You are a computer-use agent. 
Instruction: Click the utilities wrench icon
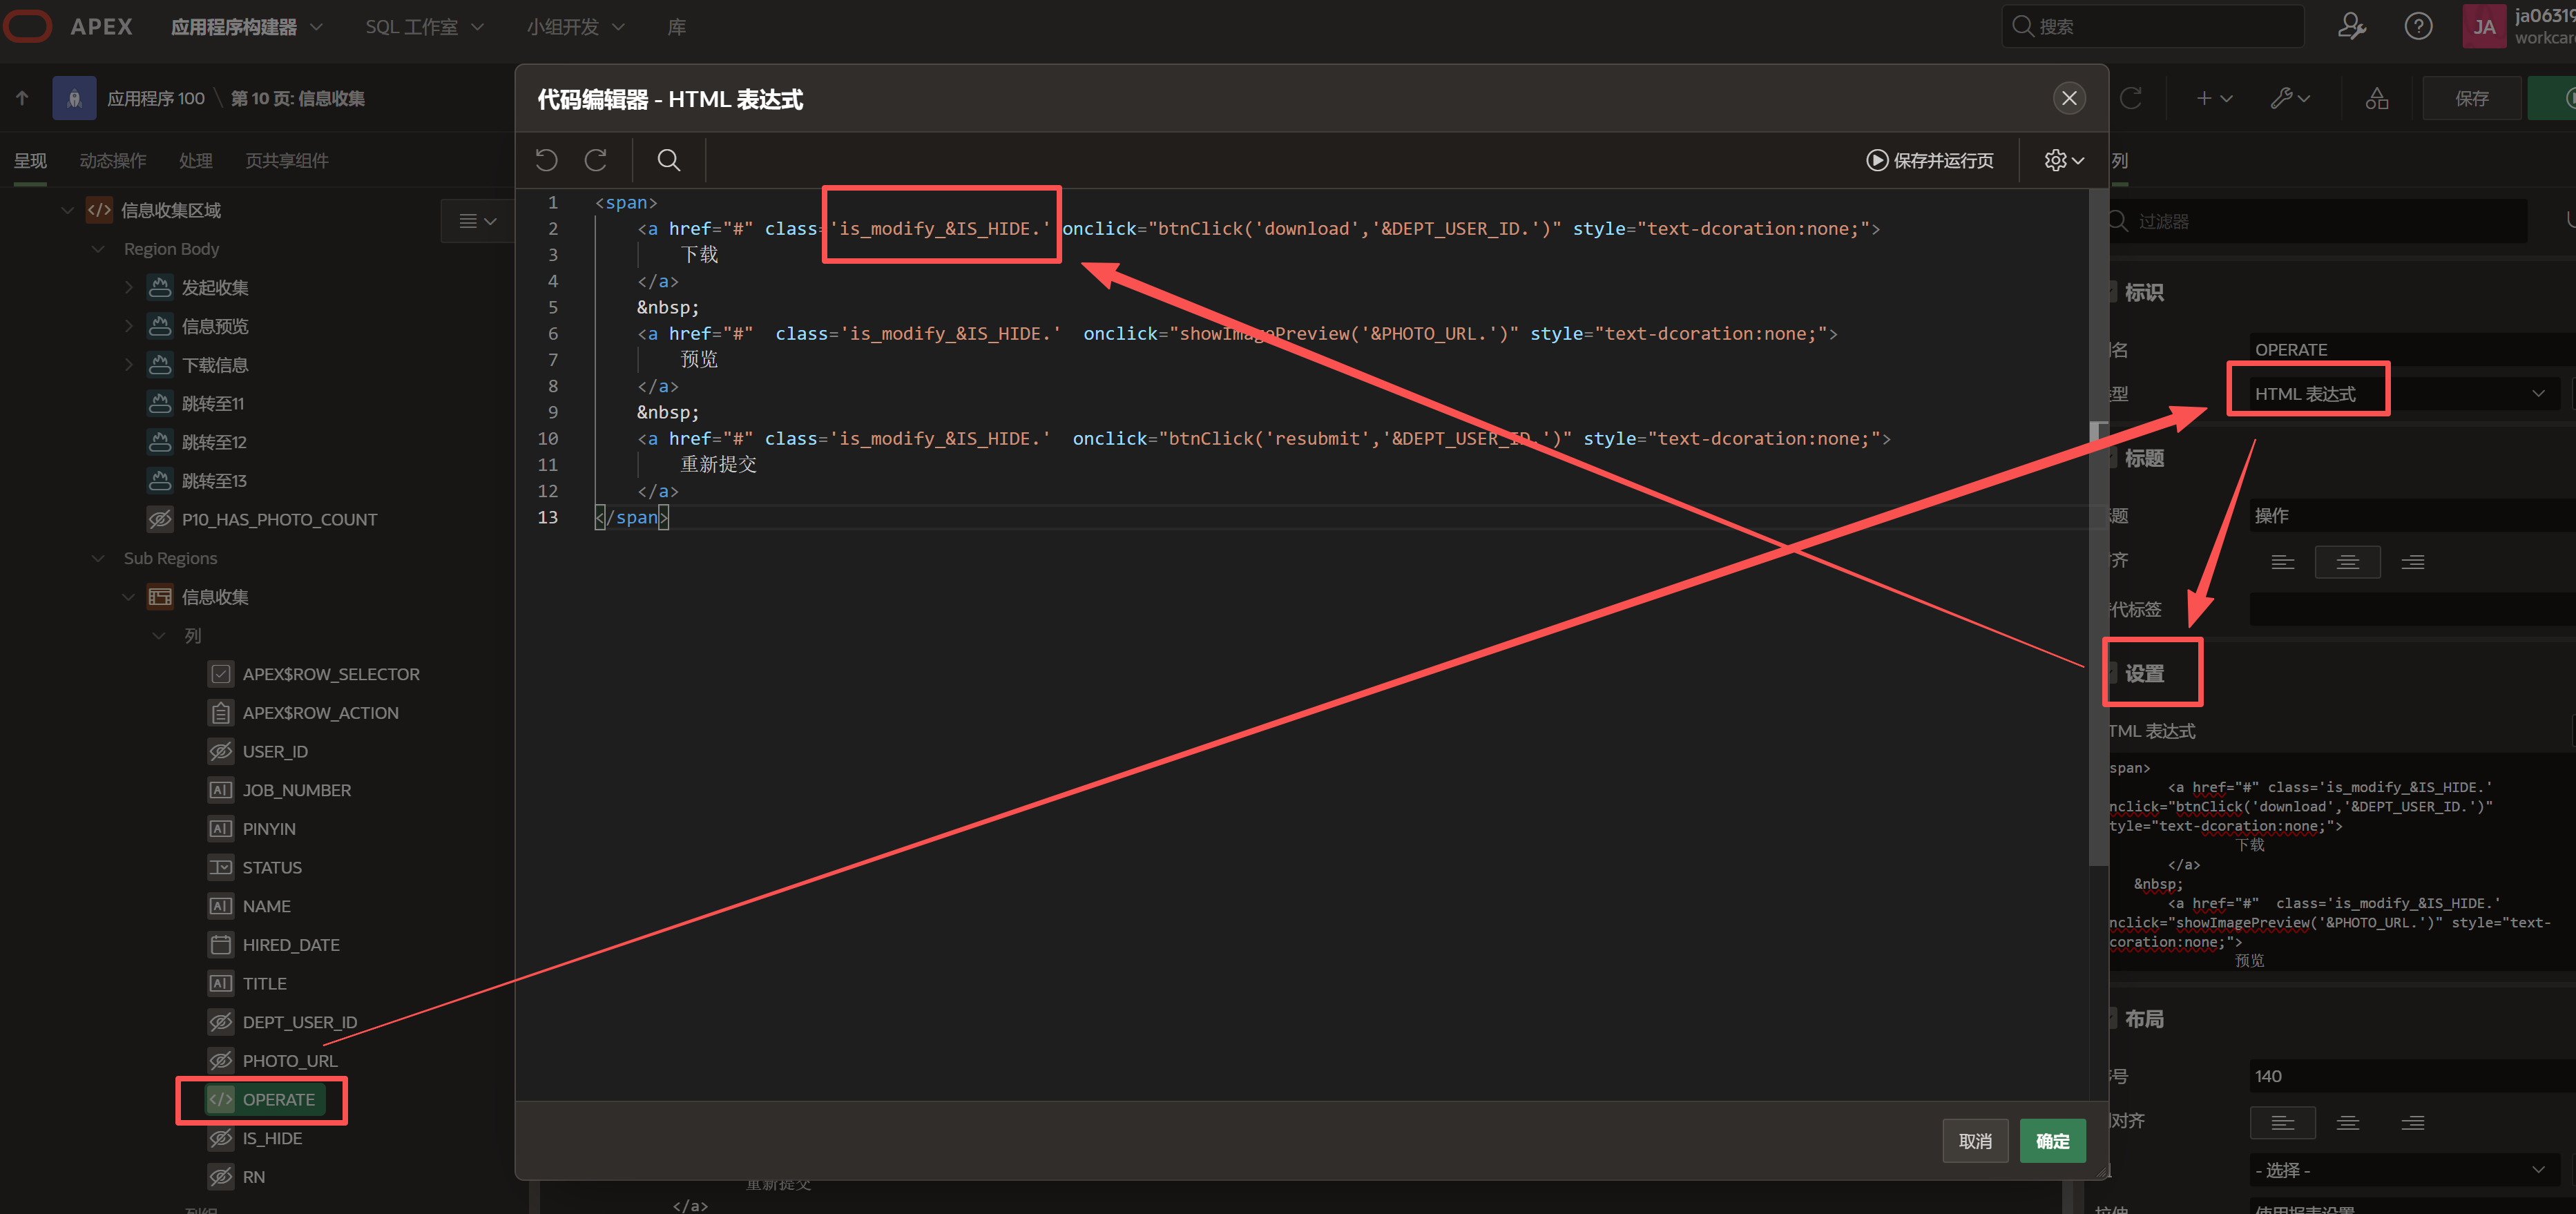(x=2289, y=98)
